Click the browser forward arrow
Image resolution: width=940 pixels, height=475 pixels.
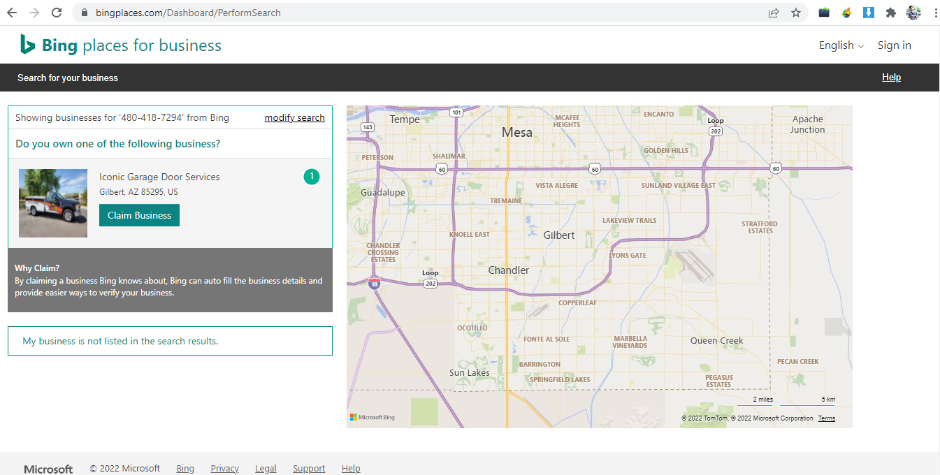coord(34,13)
